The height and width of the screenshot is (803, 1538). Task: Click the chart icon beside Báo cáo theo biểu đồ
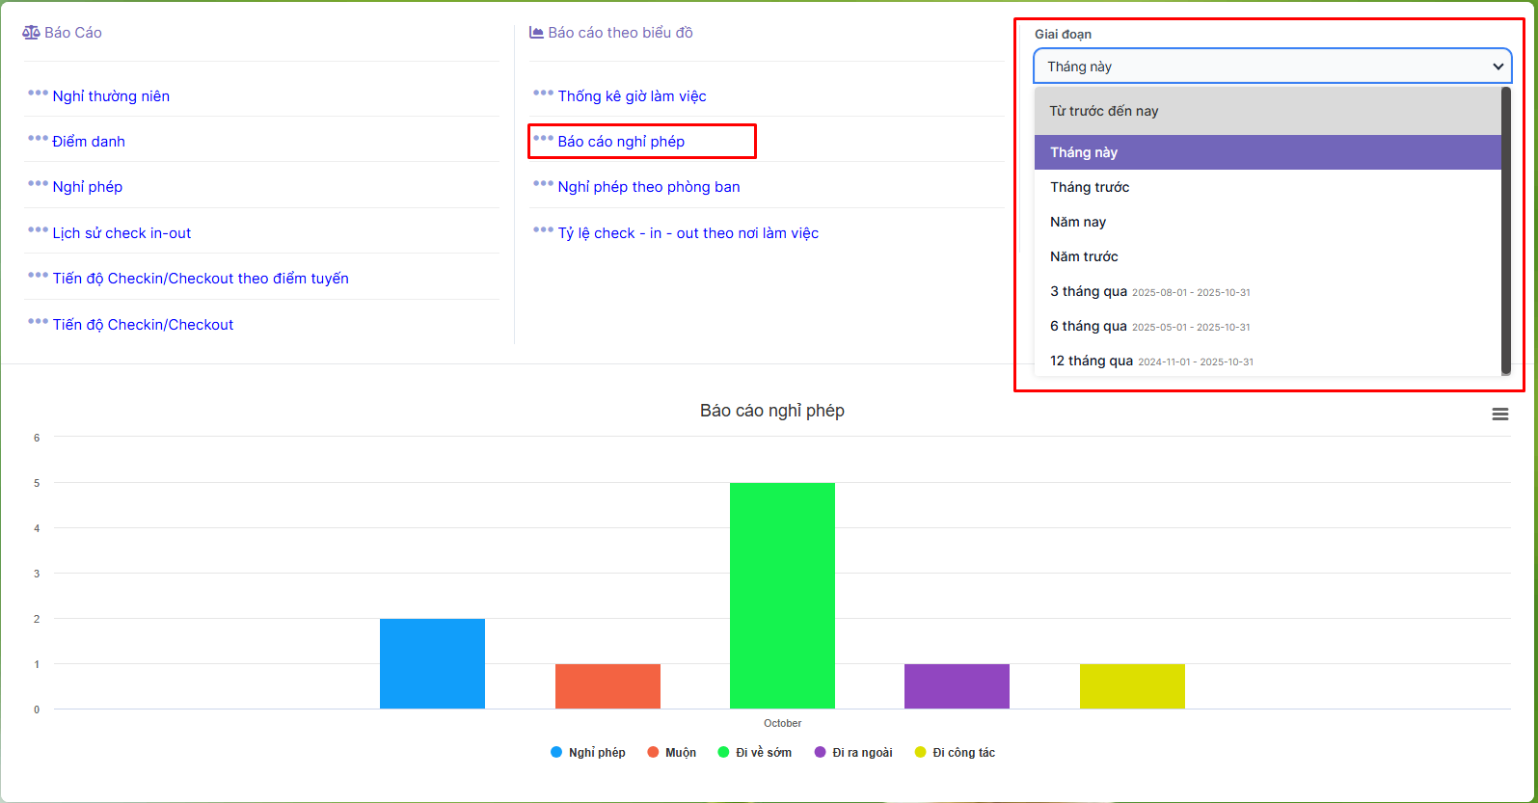536,33
